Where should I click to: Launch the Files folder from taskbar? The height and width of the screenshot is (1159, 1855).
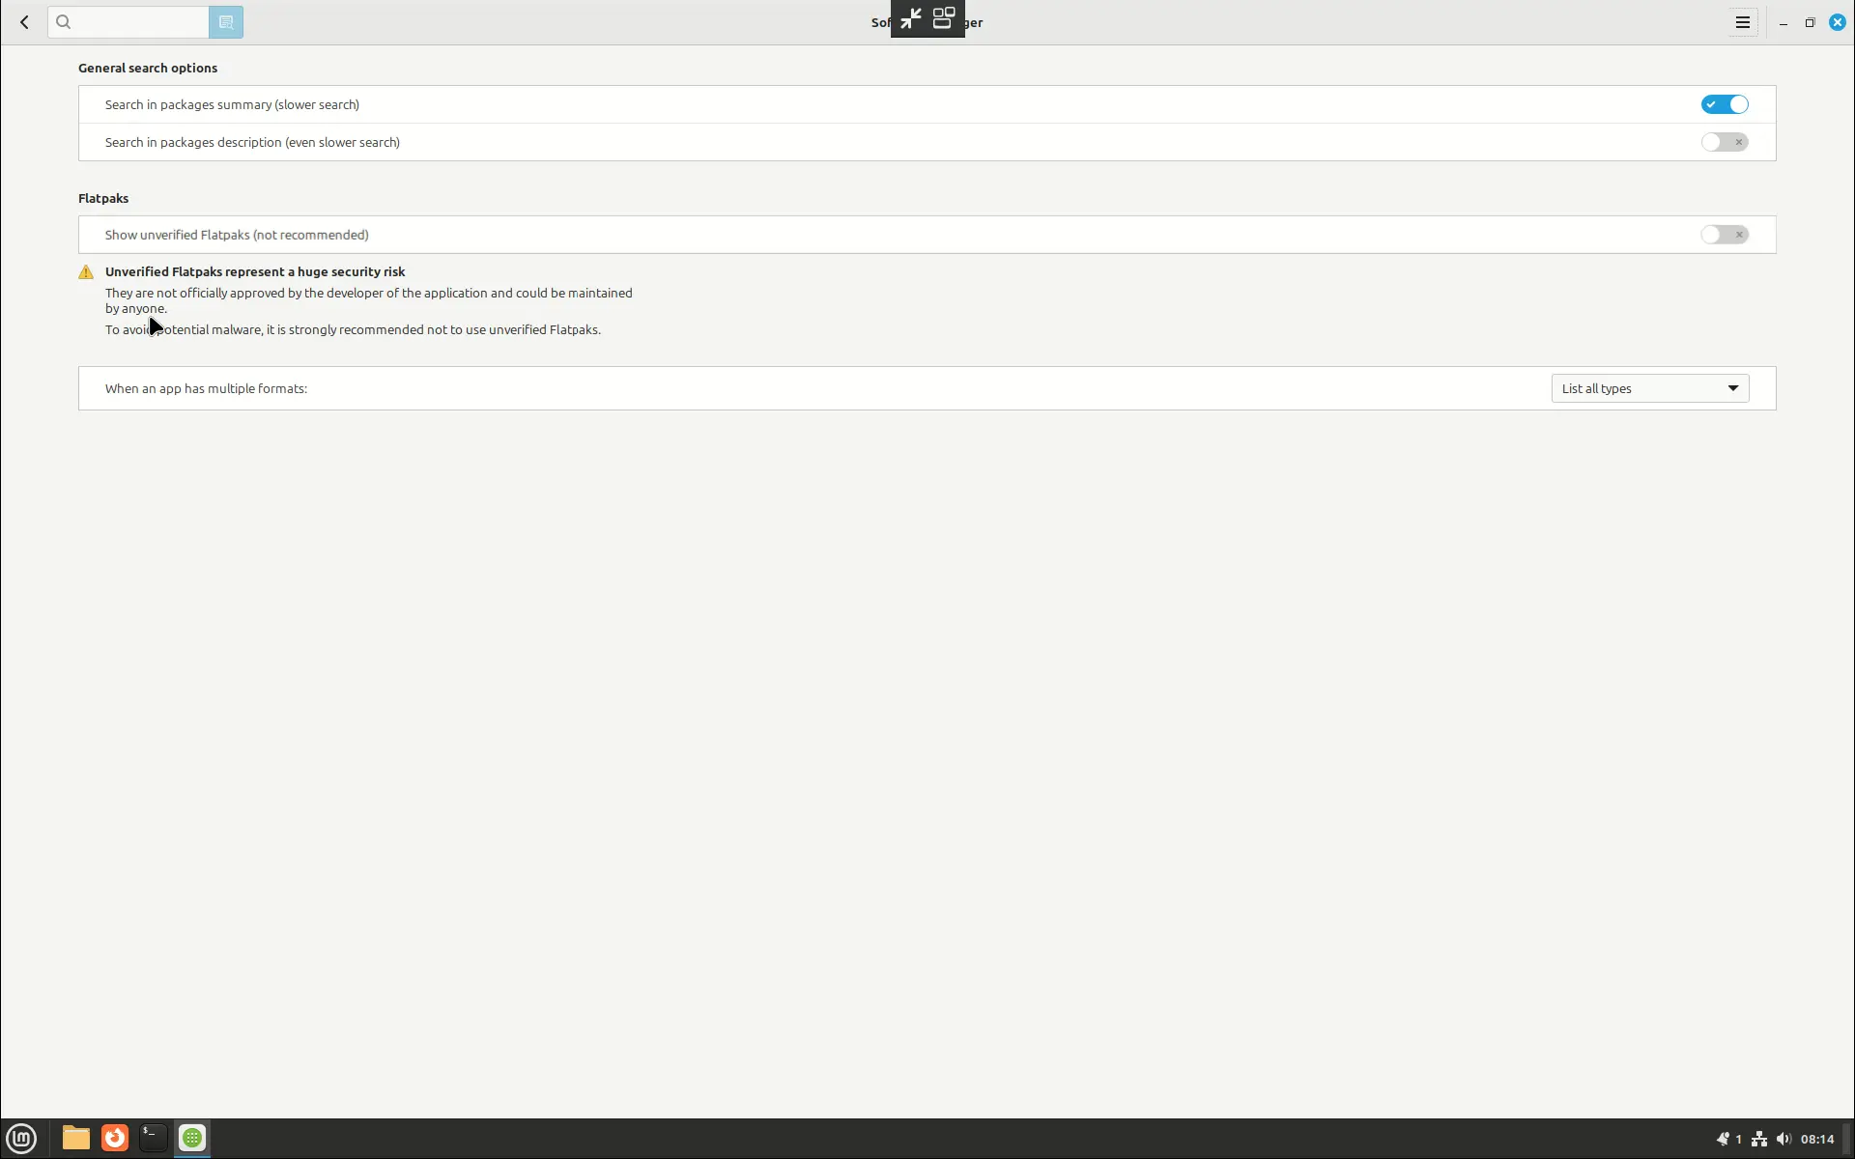75,1139
